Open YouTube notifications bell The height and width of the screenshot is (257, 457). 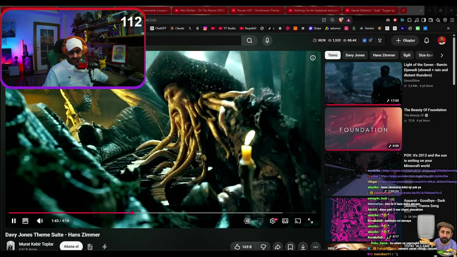(x=426, y=40)
